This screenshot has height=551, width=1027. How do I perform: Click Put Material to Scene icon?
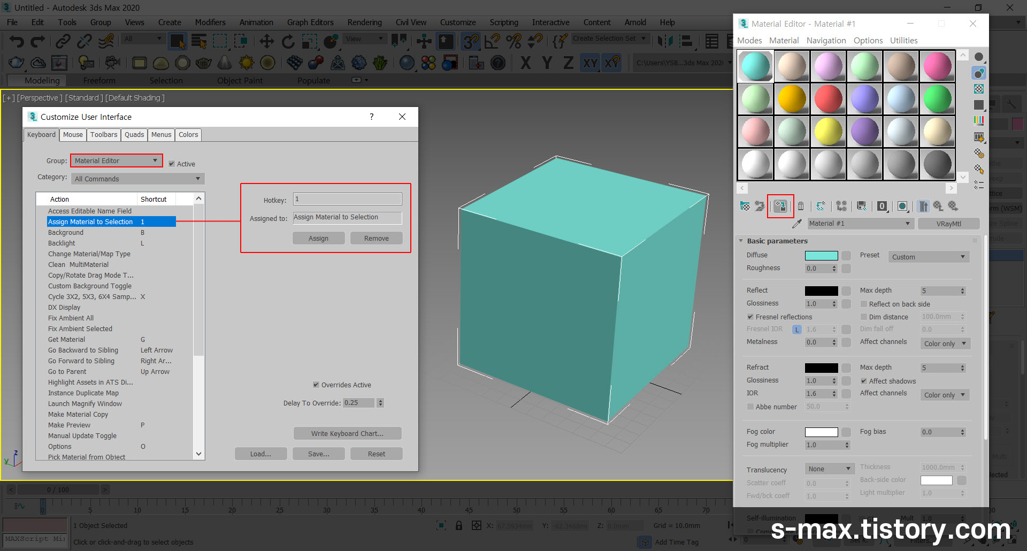(x=760, y=206)
